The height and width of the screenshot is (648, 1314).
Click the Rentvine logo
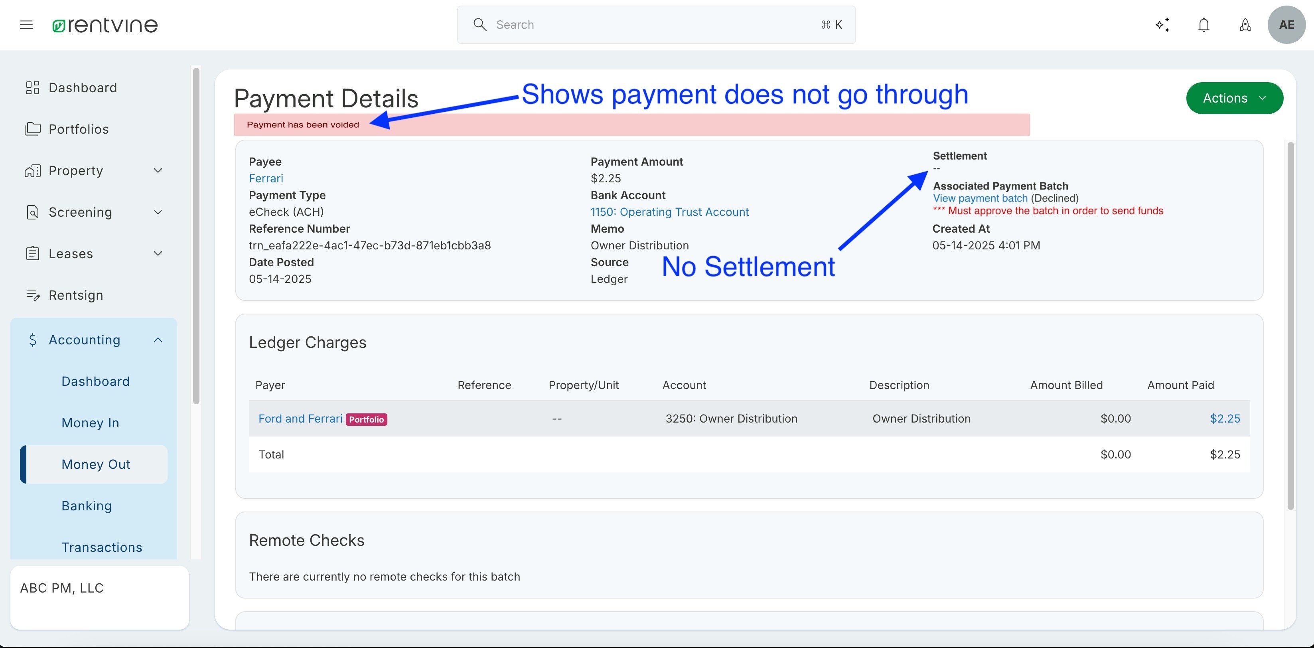click(x=105, y=25)
